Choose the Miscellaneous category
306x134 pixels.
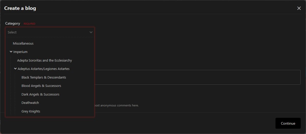click(x=23, y=43)
